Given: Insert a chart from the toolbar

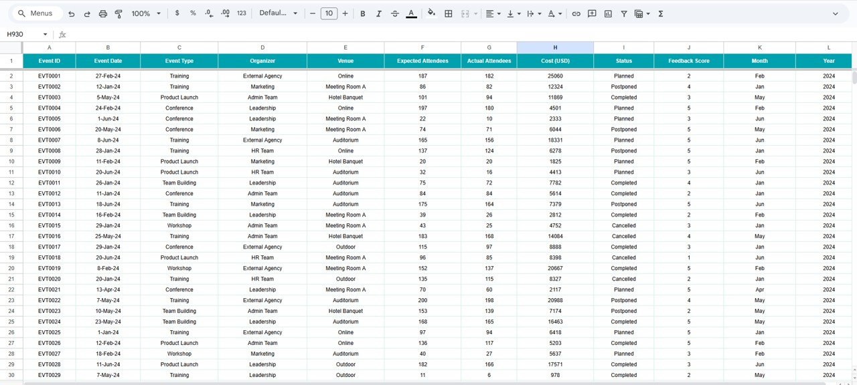Looking at the screenshot, I should click(608, 13).
